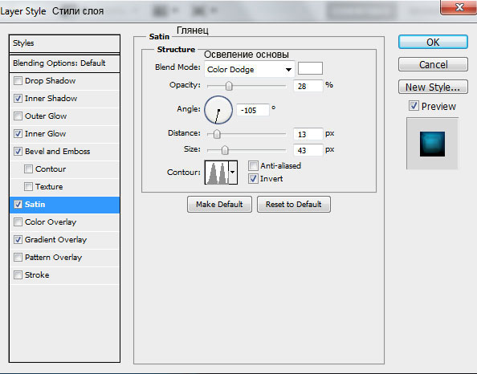Toggle Bevel and Emboss checkbox
The height and width of the screenshot is (374, 477).
[x=18, y=151]
